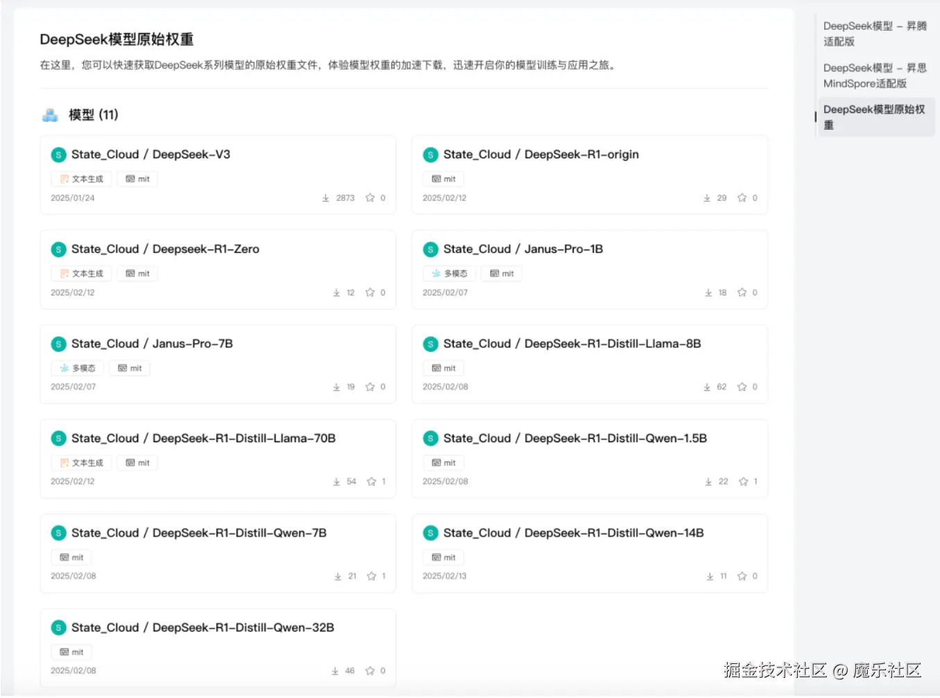Click mit license tag on Distill-Qwen-32B card

[71, 652]
